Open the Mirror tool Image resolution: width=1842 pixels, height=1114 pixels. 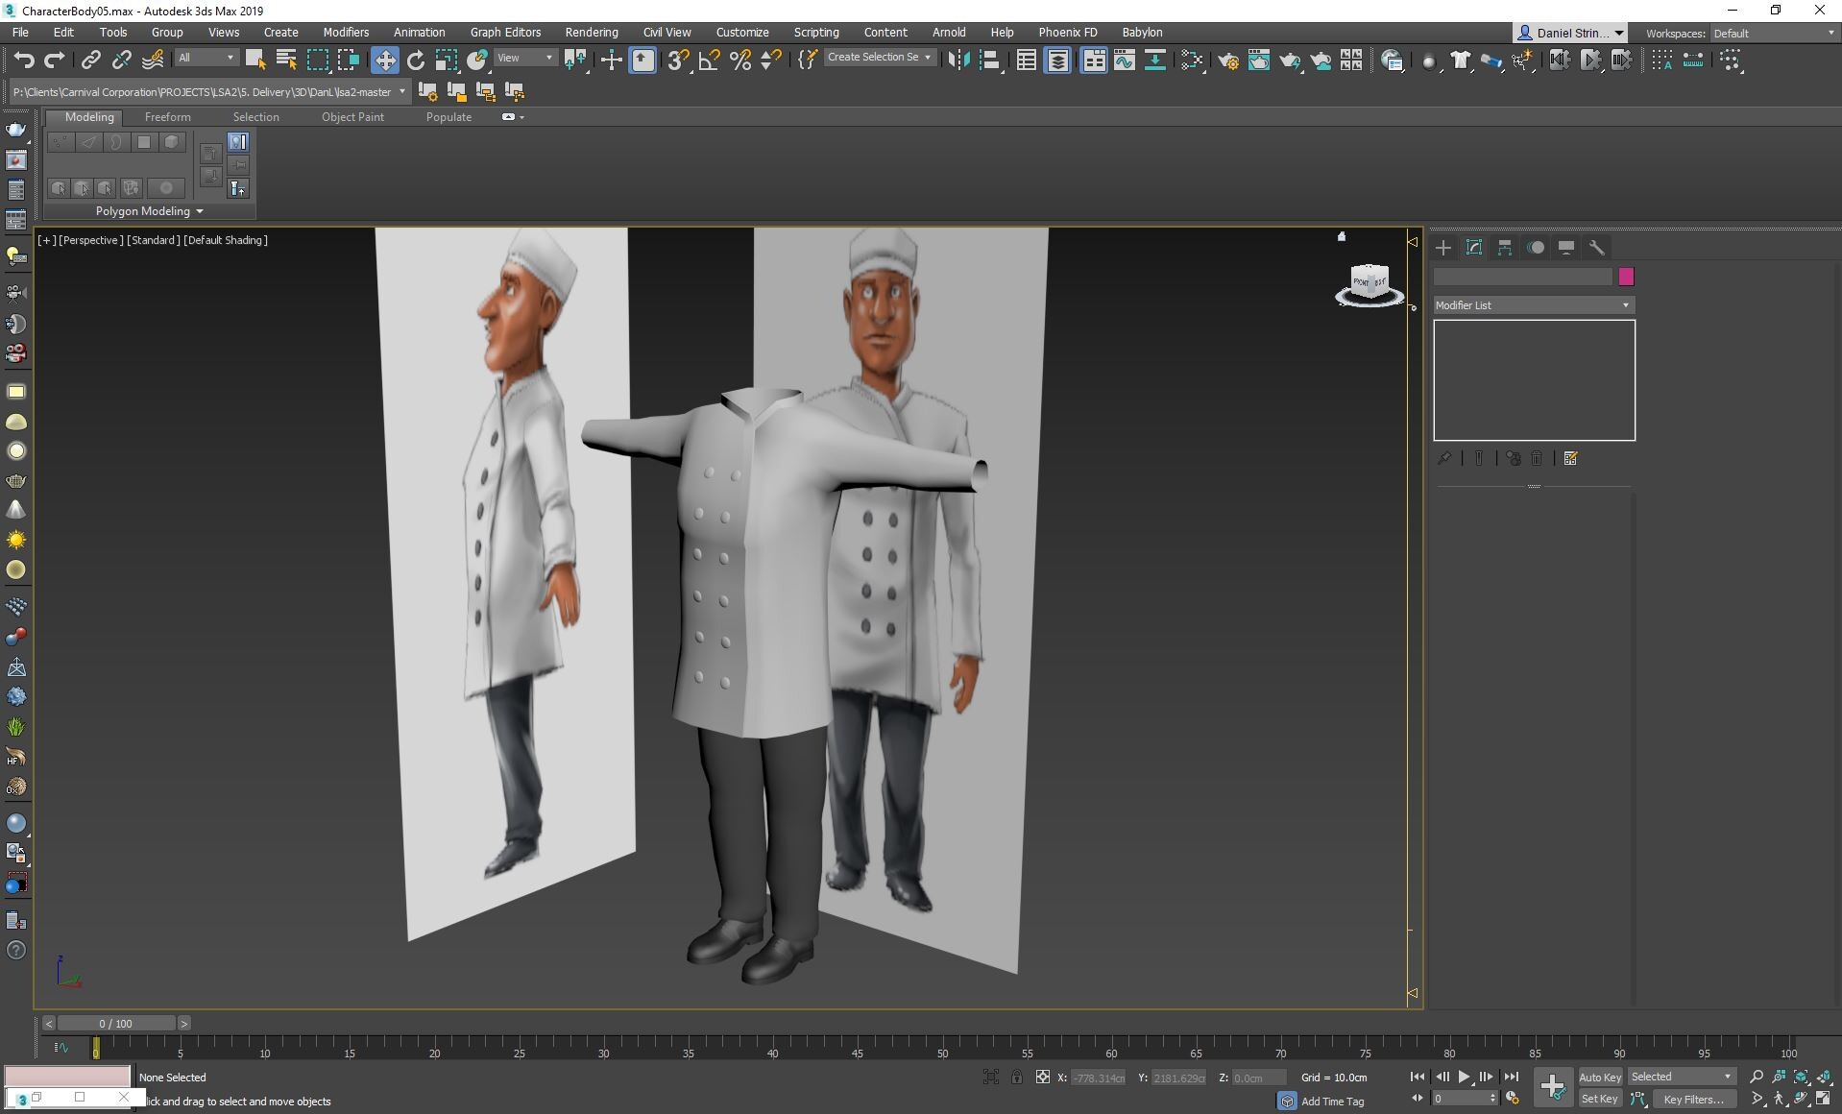pos(957,61)
